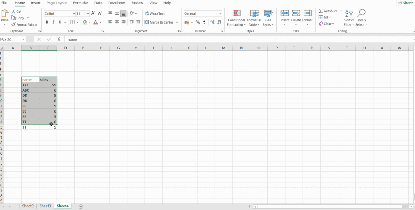This screenshot has width=415, height=210.
Task: Click the AutoSum icon
Action: pyautogui.click(x=321, y=11)
